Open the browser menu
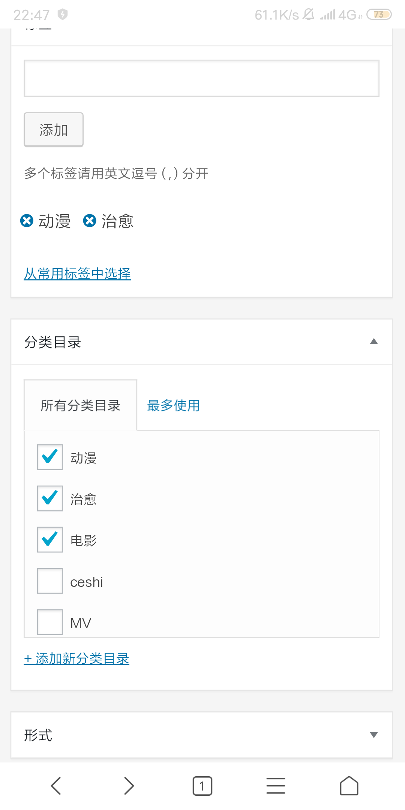 click(x=276, y=786)
